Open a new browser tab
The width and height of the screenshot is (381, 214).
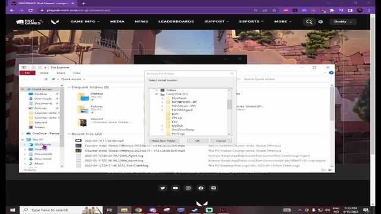[x=83, y=4]
